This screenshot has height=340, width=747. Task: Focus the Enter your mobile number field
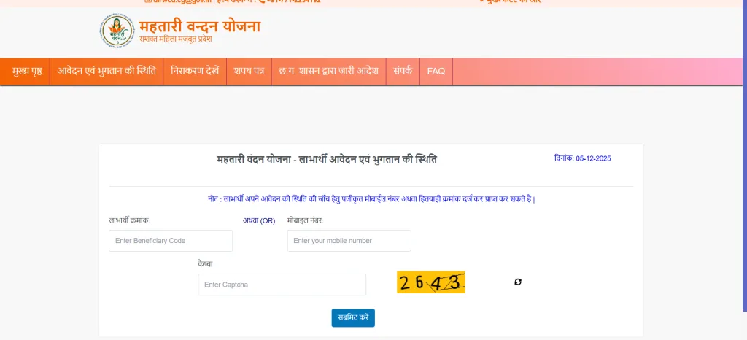pos(349,241)
